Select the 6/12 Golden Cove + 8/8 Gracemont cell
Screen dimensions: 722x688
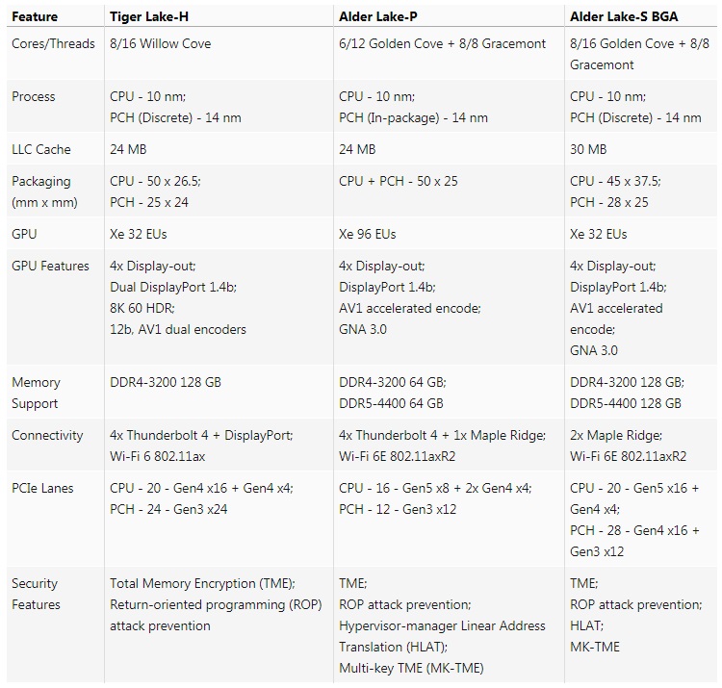click(442, 43)
